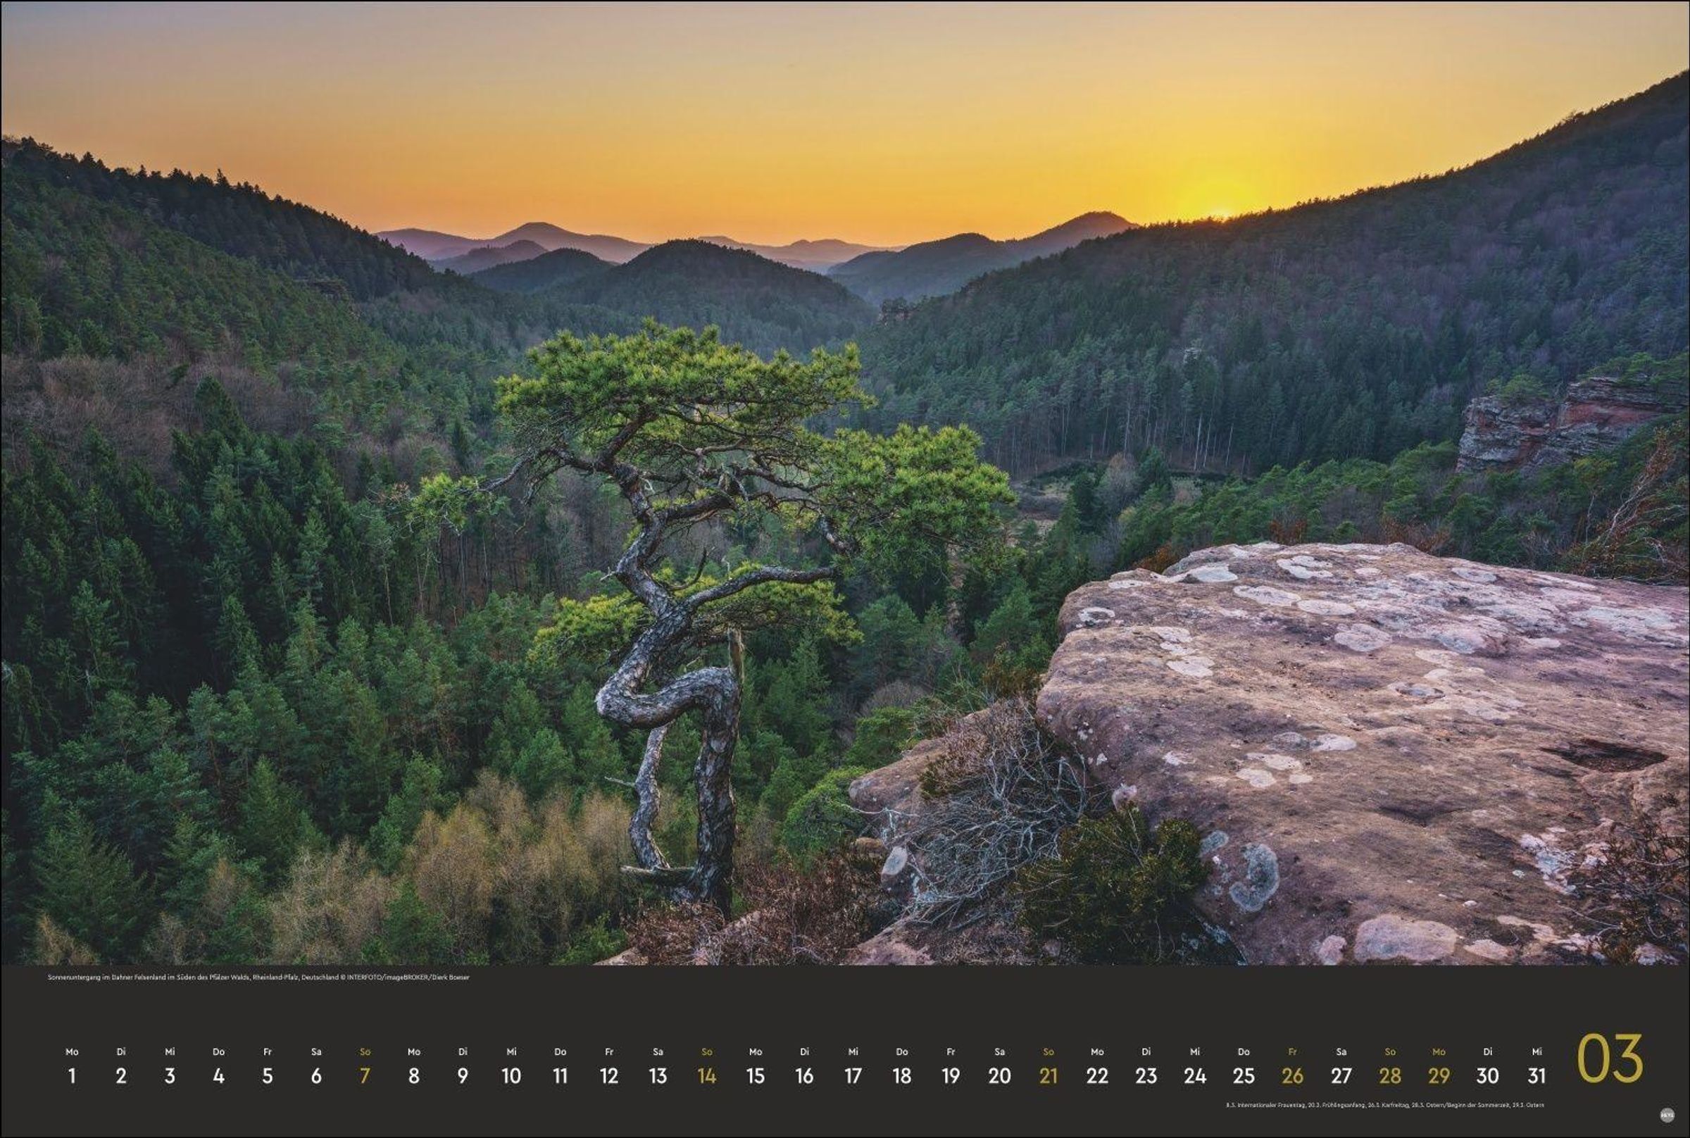1690x1138 pixels.
Task: Select last date 31
Action: point(1536,1075)
